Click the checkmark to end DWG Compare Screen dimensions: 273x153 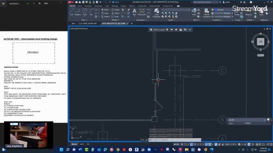coord(190,30)
